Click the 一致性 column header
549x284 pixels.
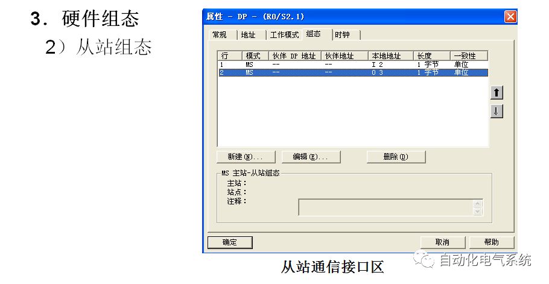(469, 56)
